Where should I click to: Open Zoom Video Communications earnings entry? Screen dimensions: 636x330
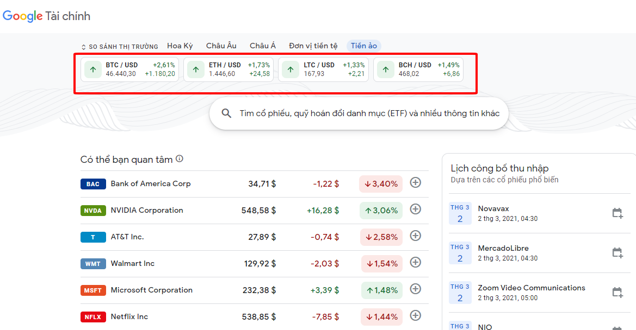point(540,293)
